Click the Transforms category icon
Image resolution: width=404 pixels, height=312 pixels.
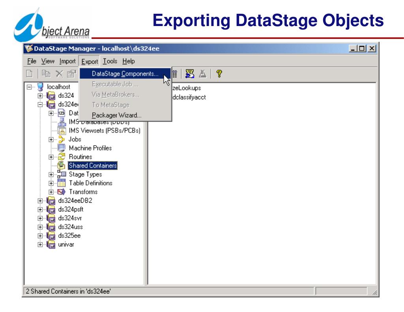[x=62, y=192]
